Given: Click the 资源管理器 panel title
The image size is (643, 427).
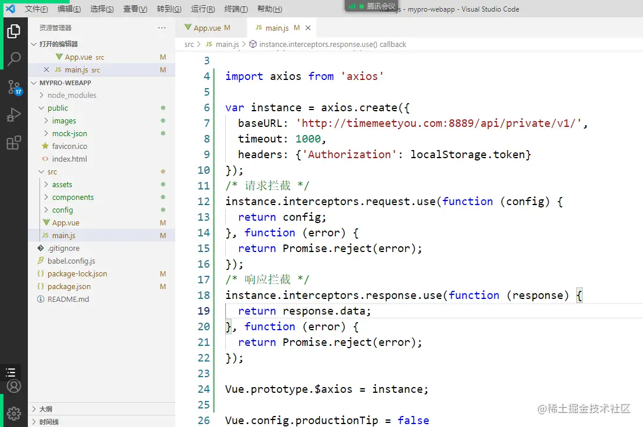Looking at the screenshot, I should tap(55, 28).
